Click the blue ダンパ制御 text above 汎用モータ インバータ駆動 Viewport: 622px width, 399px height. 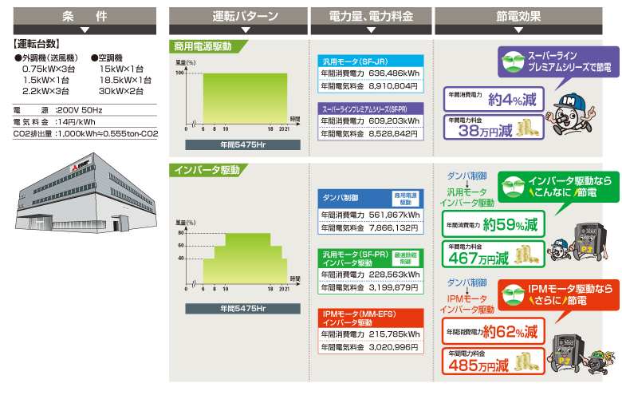click(467, 176)
